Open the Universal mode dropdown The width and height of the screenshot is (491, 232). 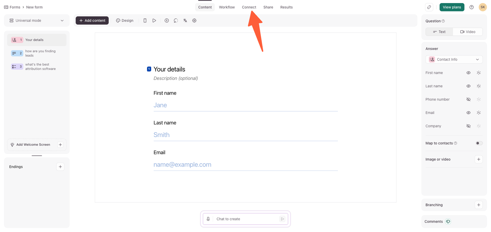click(x=37, y=21)
